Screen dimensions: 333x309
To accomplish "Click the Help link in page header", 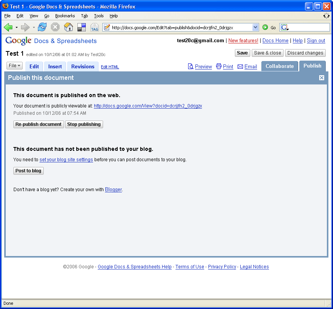I will point(297,41).
